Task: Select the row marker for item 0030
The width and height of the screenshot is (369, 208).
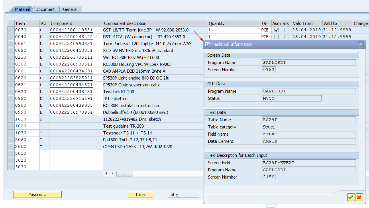Action: click(11, 30)
